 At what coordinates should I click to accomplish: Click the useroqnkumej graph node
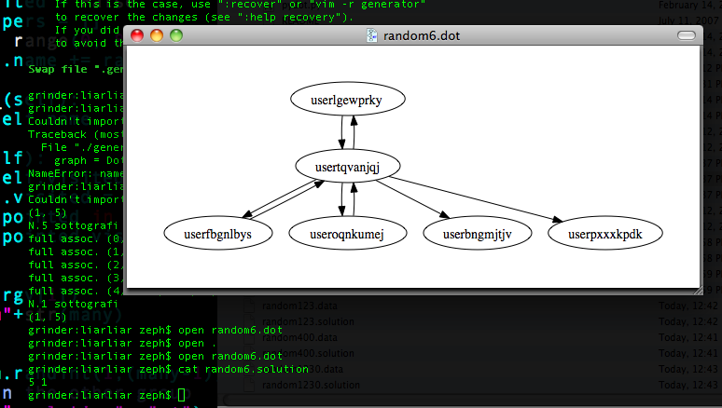(x=346, y=233)
